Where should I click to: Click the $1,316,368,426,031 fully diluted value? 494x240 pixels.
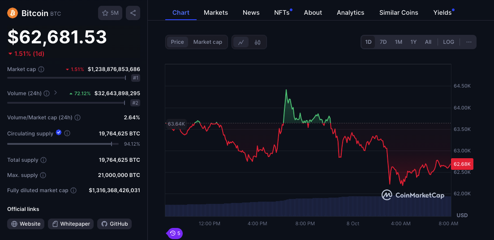(114, 190)
